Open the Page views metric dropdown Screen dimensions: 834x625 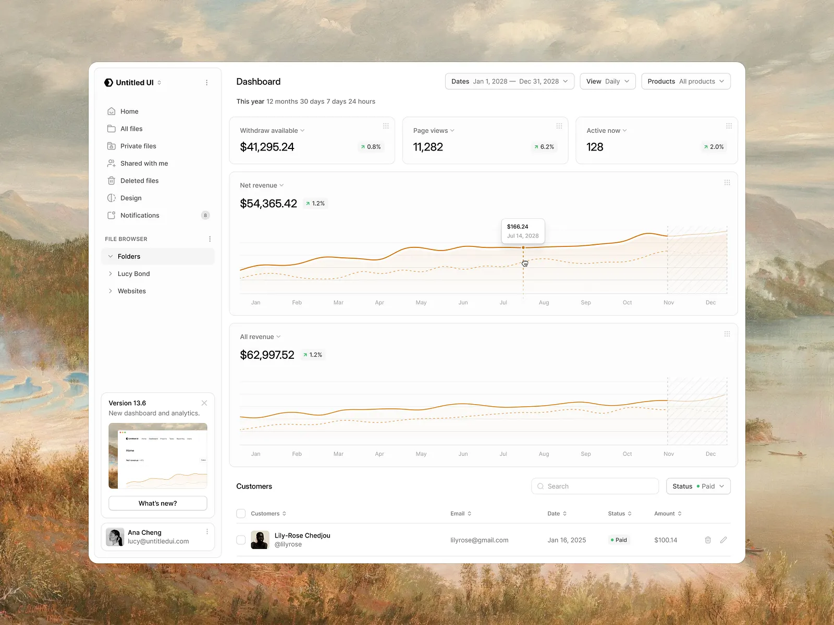(x=434, y=131)
